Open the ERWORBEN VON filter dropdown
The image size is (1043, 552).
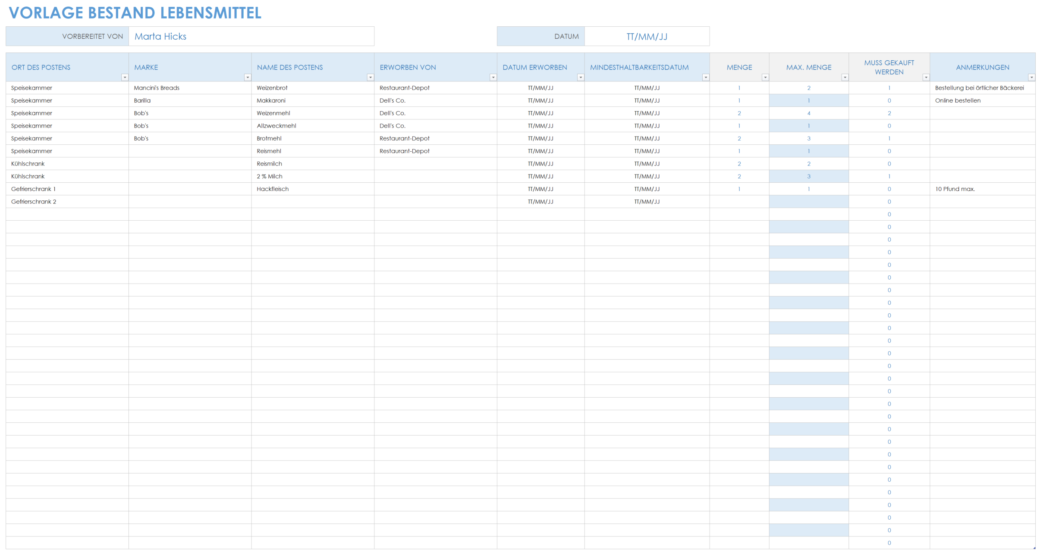pos(493,78)
